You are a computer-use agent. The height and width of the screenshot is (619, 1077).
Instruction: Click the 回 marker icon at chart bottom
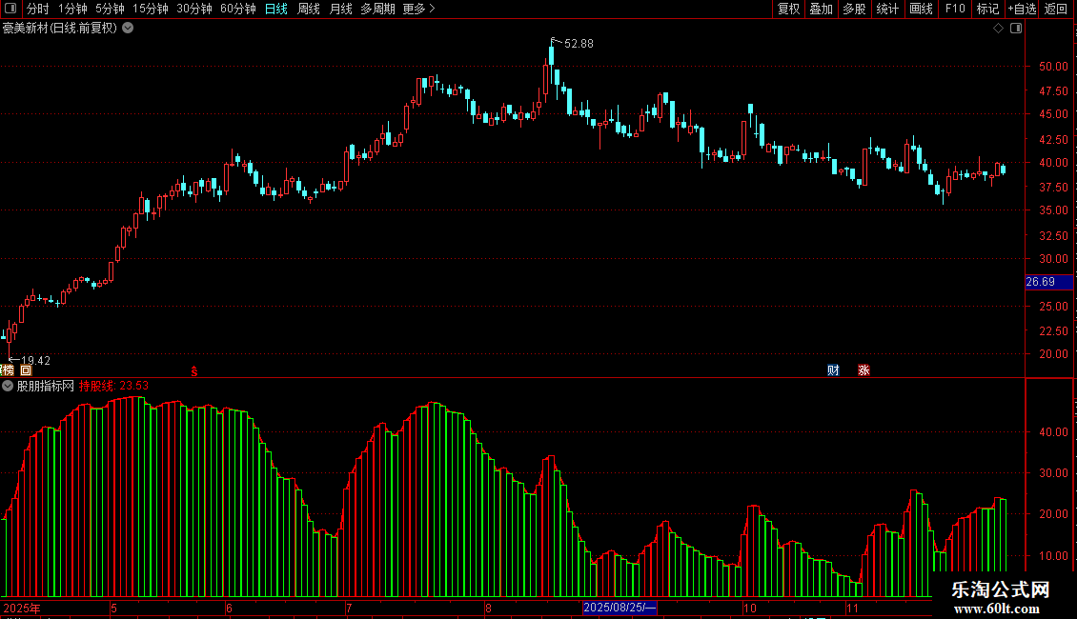click(x=26, y=369)
